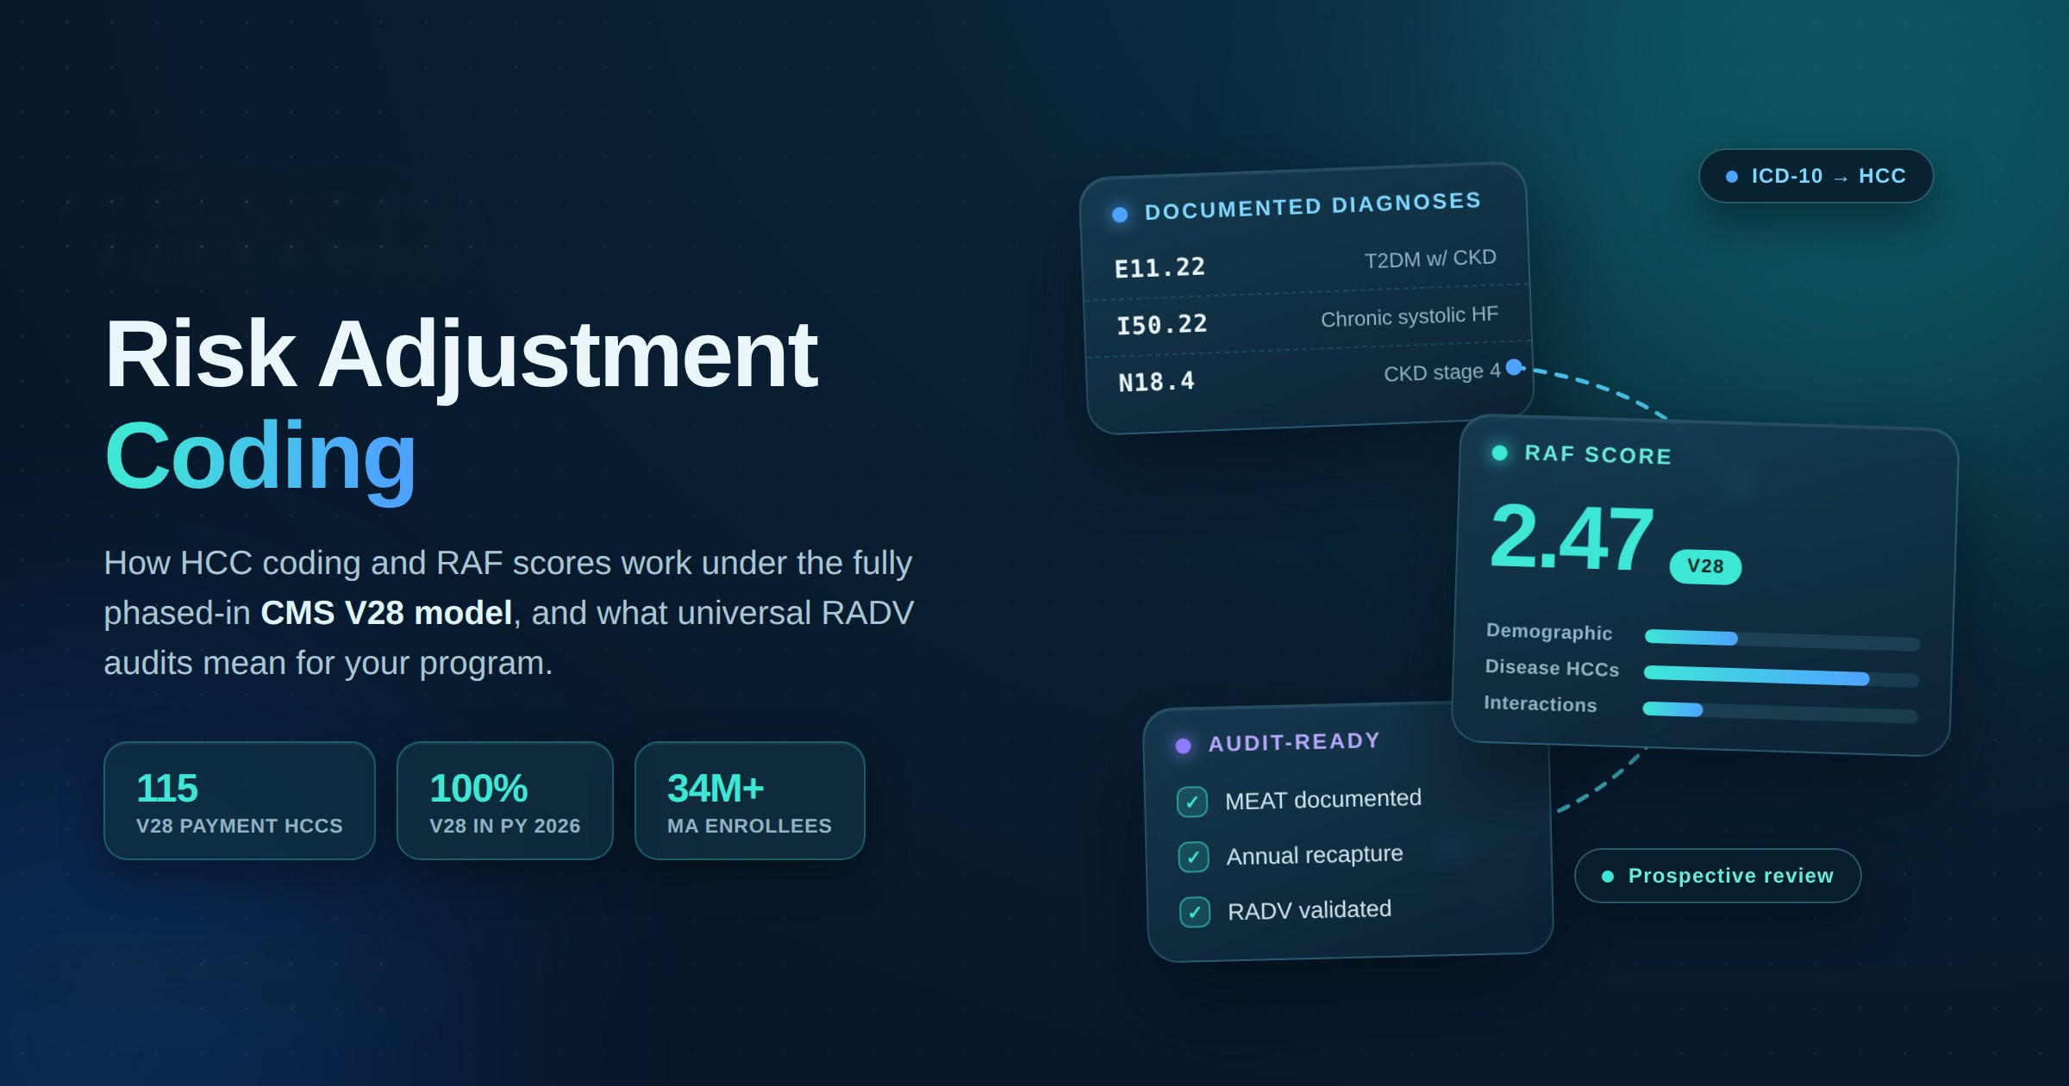Click the 34M+ MA Enrollees card

point(750,801)
